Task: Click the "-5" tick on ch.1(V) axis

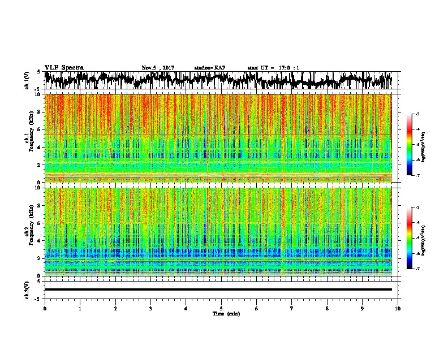Action: (37, 89)
